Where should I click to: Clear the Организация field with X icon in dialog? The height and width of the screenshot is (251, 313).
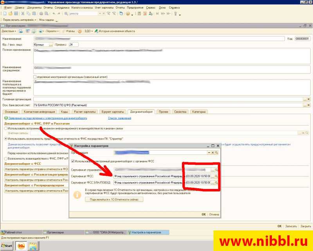(x=213, y=153)
